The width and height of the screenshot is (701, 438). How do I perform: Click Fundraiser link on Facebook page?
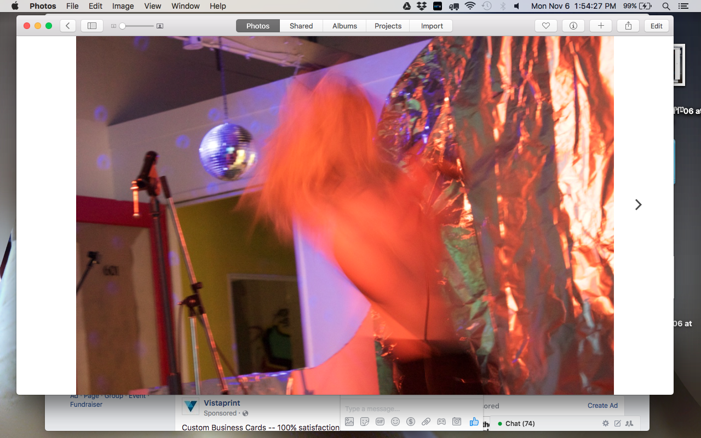point(86,405)
